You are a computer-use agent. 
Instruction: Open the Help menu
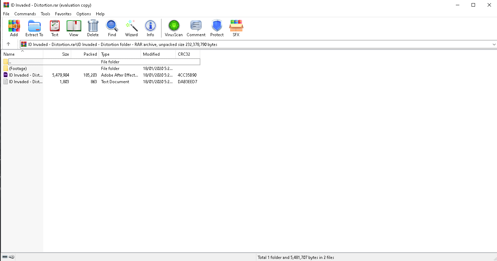tap(100, 14)
